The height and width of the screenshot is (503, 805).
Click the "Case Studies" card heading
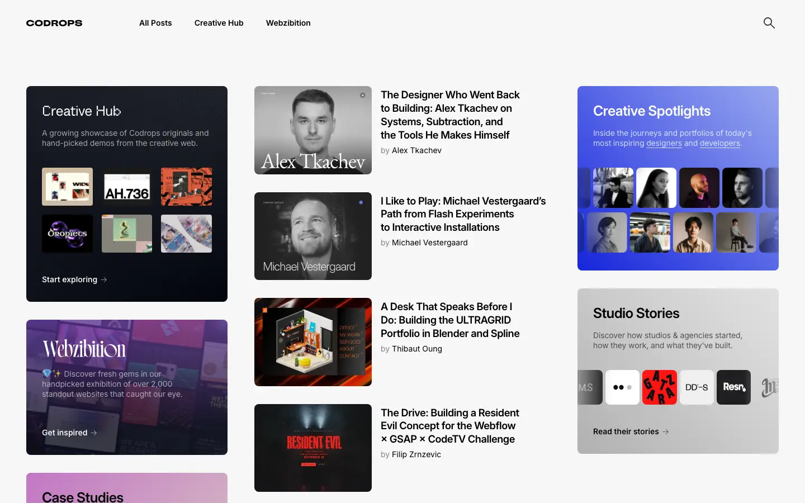tap(83, 497)
